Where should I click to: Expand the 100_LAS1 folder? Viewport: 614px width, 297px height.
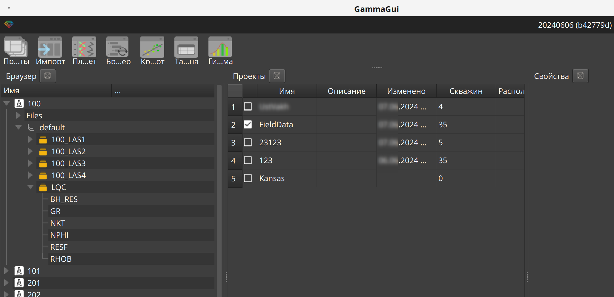pos(30,139)
